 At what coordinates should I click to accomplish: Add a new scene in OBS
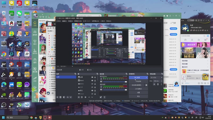pyautogui.click(x=57, y=97)
